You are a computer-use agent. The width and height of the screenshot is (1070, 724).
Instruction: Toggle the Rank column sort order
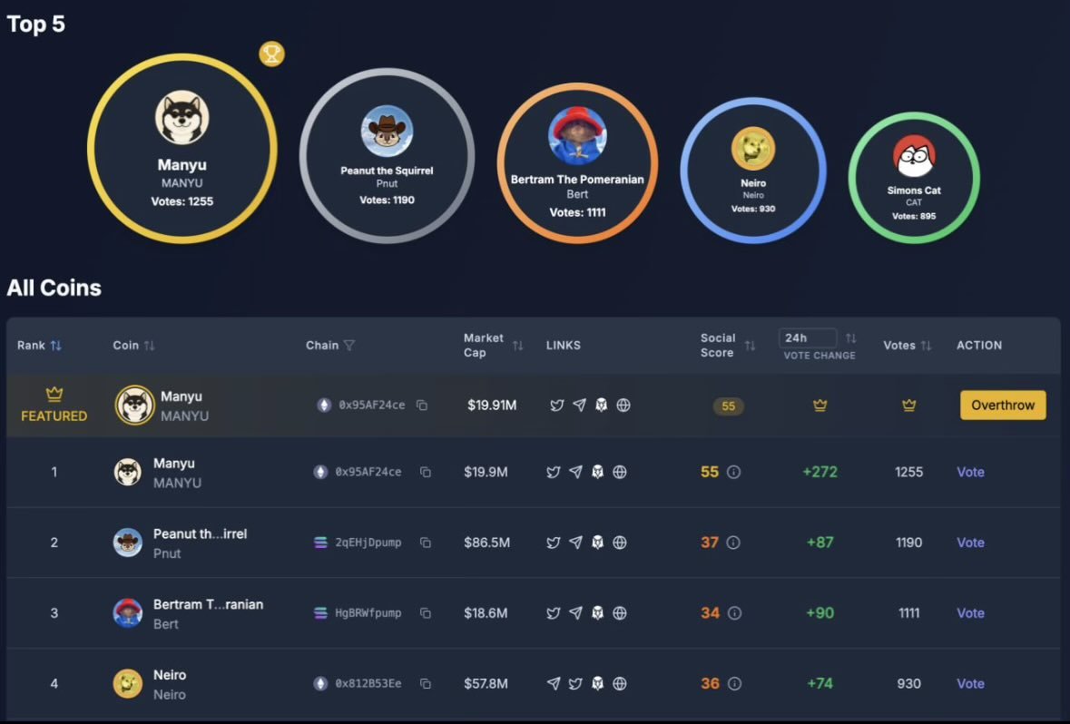click(x=56, y=345)
